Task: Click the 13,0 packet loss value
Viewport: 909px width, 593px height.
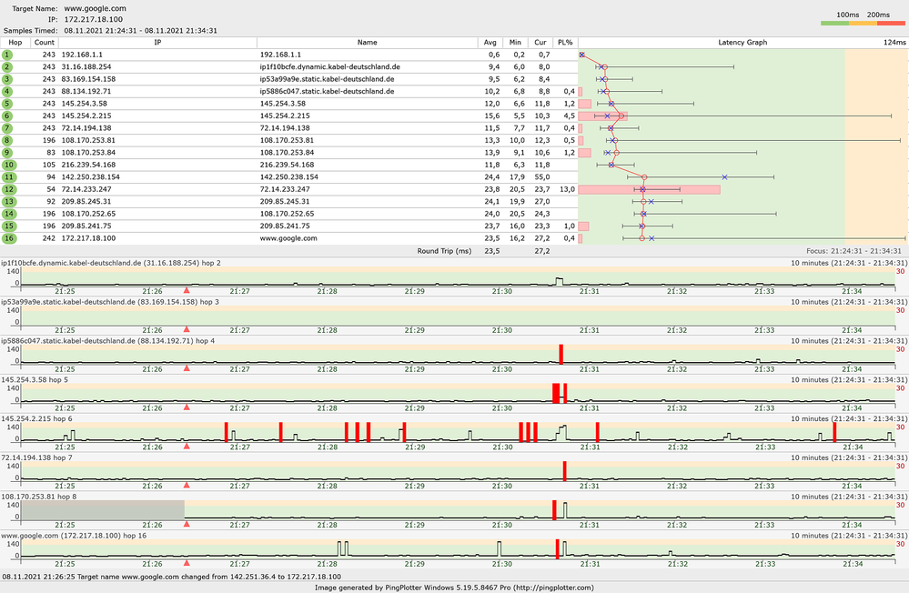Action: click(567, 189)
